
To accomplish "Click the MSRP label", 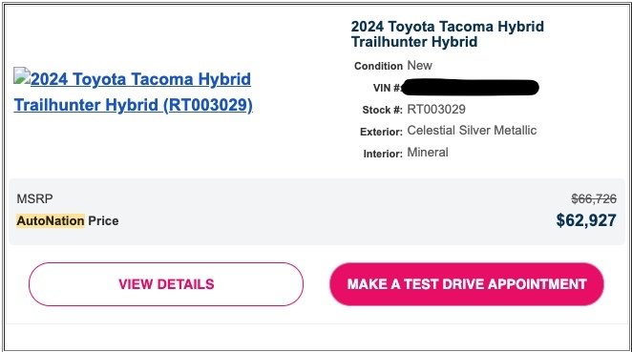I will (x=34, y=198).
